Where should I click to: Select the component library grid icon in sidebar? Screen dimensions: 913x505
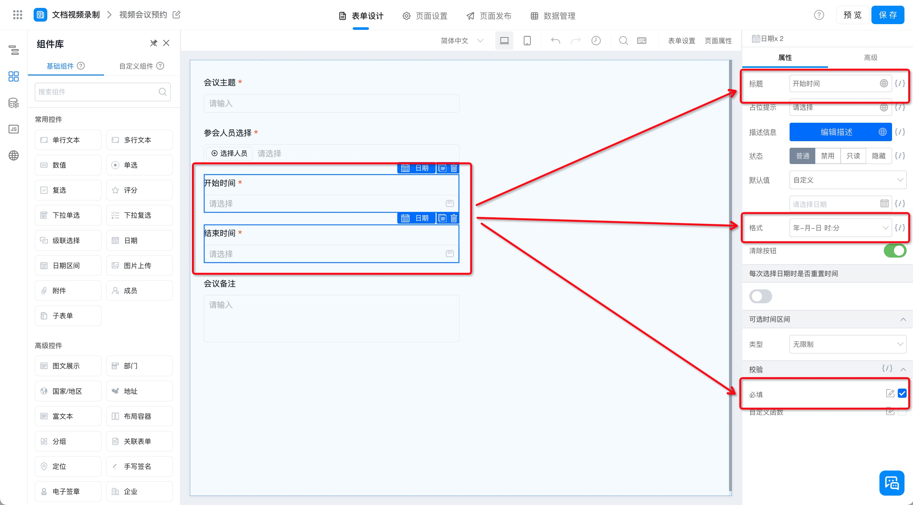(x=13, y=76)
